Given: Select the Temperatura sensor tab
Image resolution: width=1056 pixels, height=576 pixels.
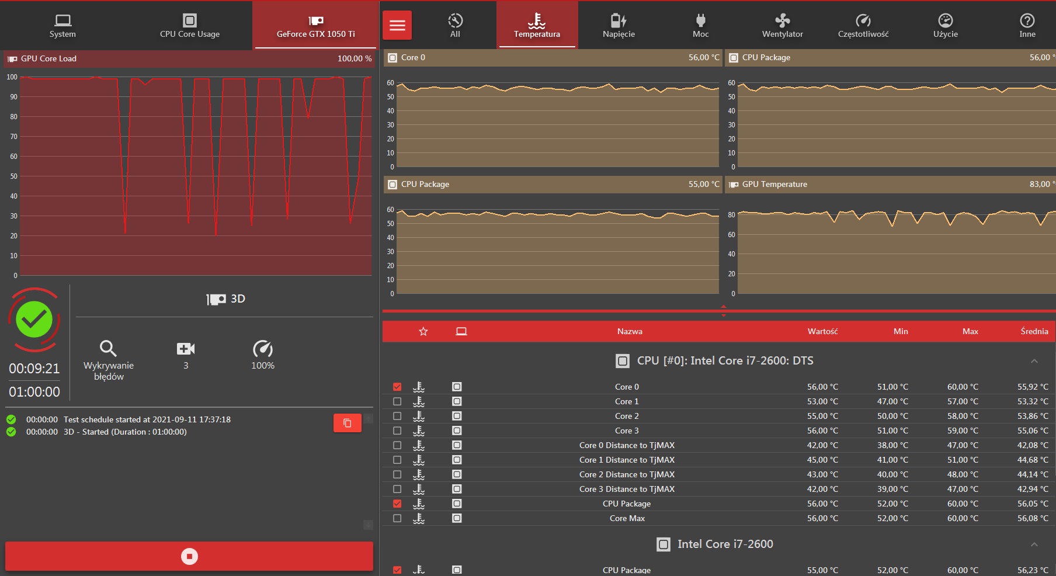Looking at the screenshot, I should tap(537, 25).
